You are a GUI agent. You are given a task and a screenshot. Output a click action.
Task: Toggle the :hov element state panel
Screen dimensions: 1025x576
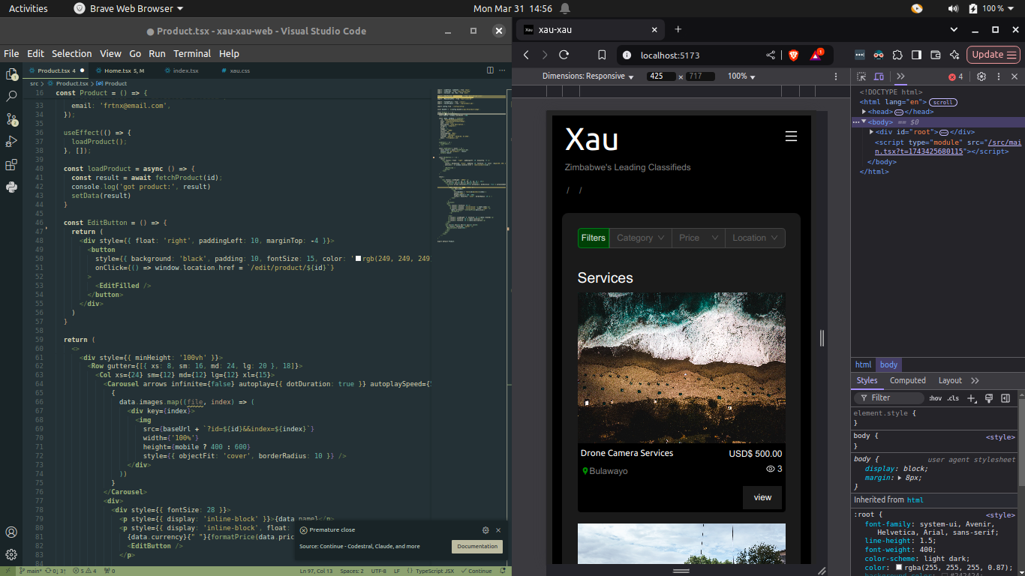coord(935,398)
